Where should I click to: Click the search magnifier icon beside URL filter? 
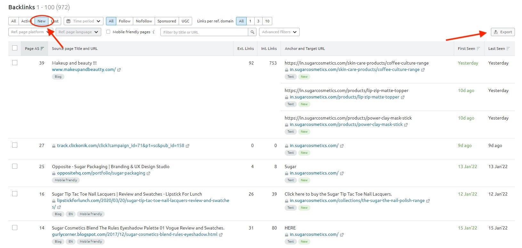(252, 32)
